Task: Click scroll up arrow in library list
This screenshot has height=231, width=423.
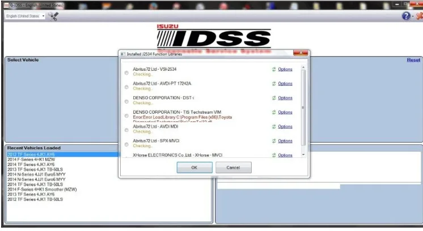Action: click(303, 67)
